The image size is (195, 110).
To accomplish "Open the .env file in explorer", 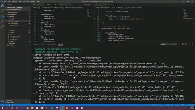I will [x=18, y=35].
